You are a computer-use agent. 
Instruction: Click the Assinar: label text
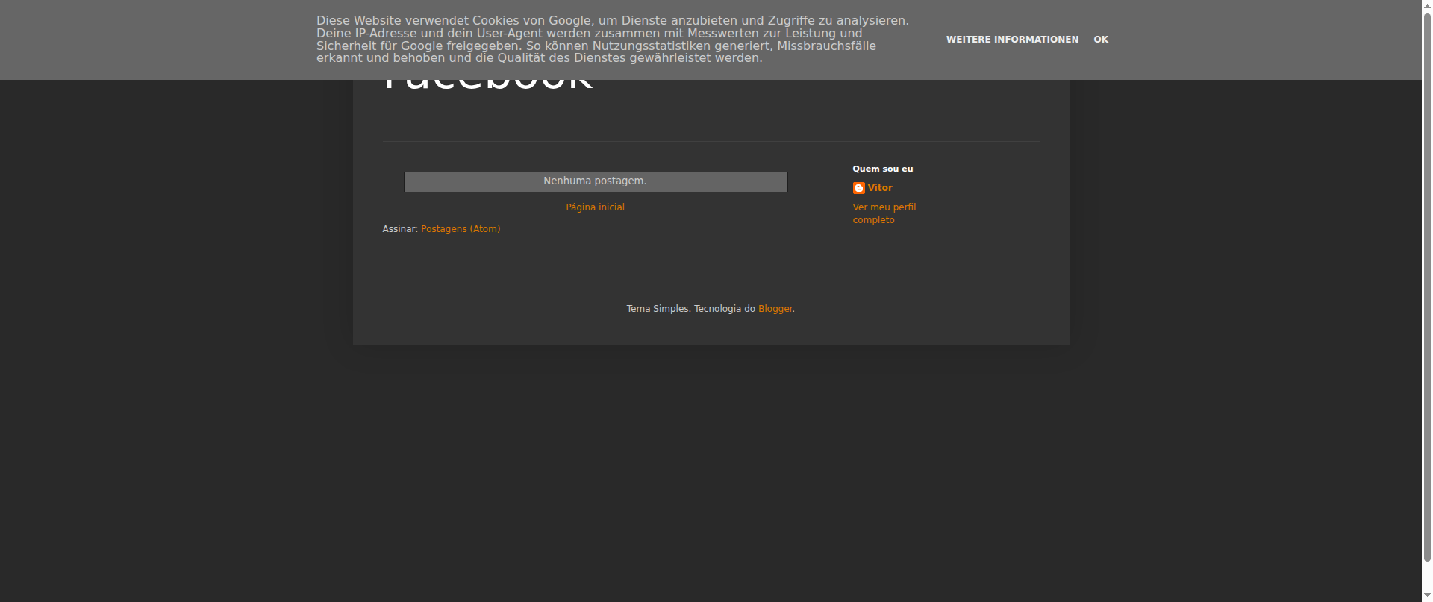400,229
